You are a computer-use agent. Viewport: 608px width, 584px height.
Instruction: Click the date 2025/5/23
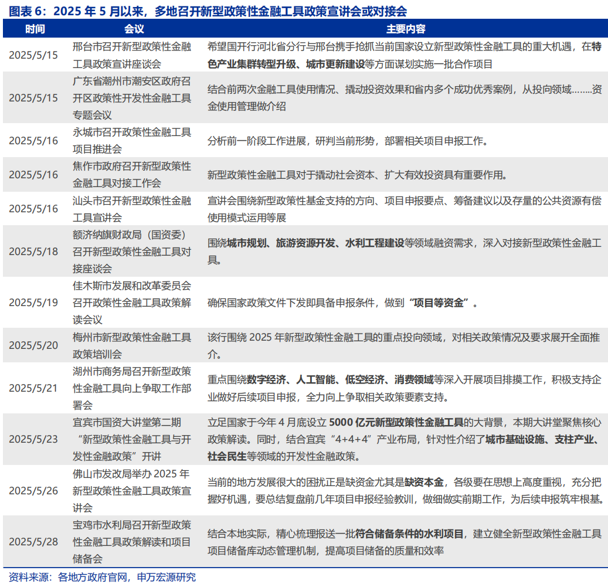[33, 439]
